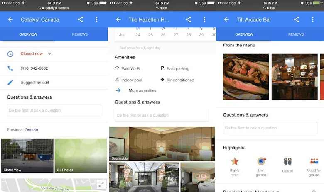Expand the map below Catalyst Canada photos
The width and height of the screenshot is (324, 192).
point(101,184)
